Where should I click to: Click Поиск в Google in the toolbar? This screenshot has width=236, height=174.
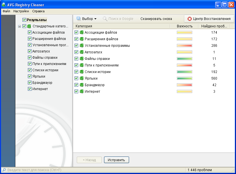pos(118,19)
